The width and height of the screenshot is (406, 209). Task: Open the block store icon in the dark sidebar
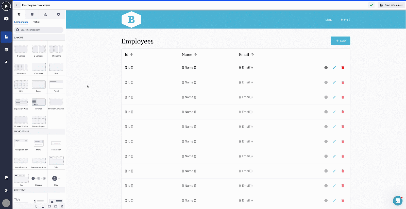pyautogui.click(x=6, y=178)
